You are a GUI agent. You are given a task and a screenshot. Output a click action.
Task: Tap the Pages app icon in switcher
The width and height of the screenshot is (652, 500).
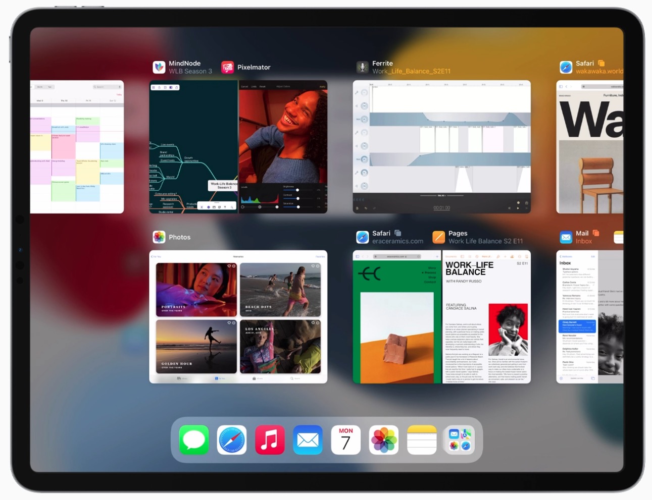(439, 237)
